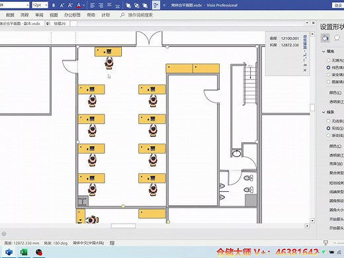Open quick access toolbar customize dropdown

tap(164, 5)
